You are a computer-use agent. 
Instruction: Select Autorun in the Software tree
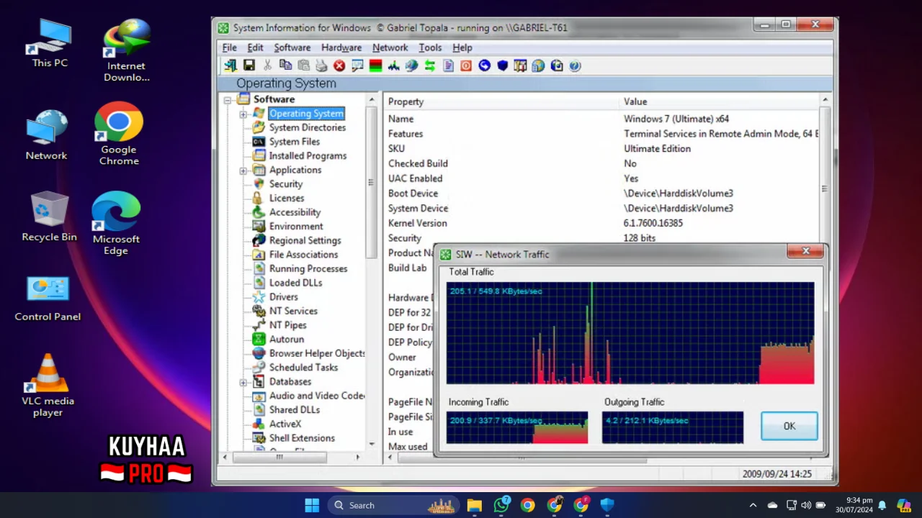click(287, 339)
